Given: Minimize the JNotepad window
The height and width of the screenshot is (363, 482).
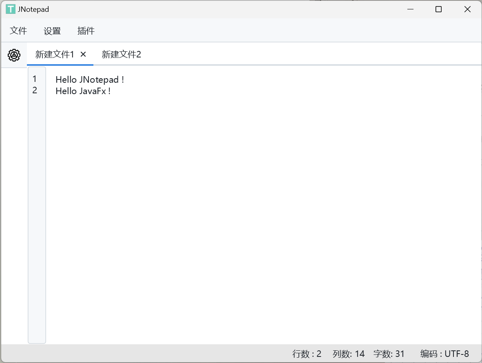Looking at the screenshot, I should tap(410, 9).
